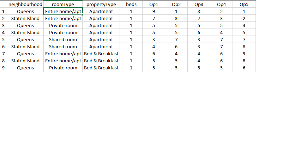Click Entire home/apt cell in row 8
This screenshot has width=289, height=162.
point(63,61)
